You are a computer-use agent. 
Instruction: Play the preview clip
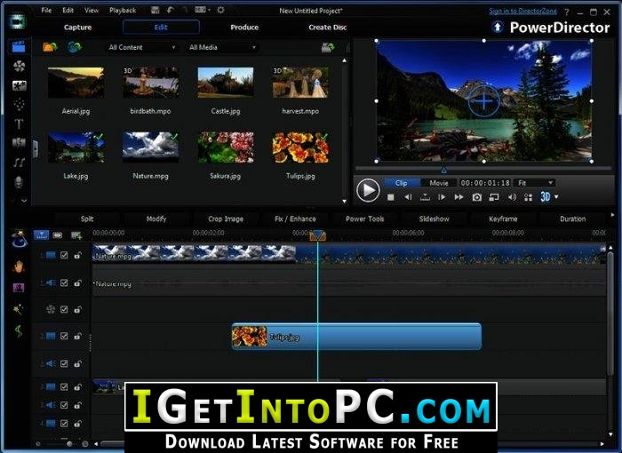click(368, 190)
